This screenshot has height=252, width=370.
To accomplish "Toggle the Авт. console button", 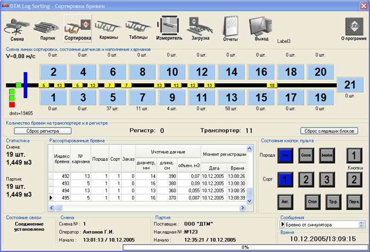I will tap(286, 202).
